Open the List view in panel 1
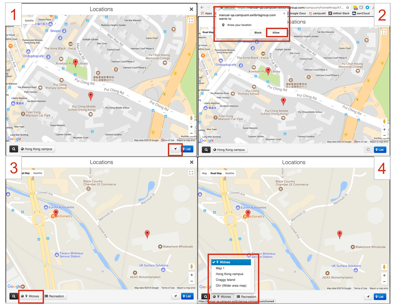 point(187,149)
